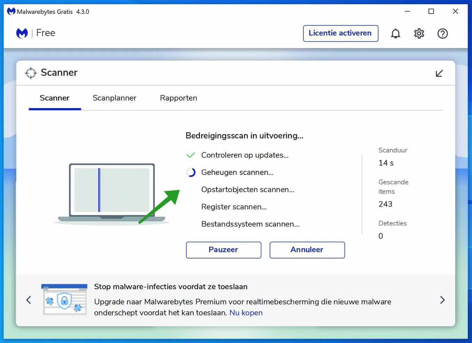Click the 'Bestandssysteem scannen...' step
Viewport: 472px width, 343px height.
[x=250, y=224]
